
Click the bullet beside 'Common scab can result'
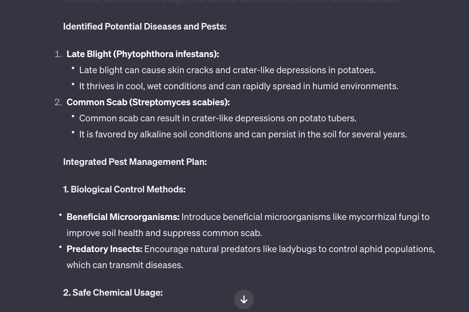pos(73,116)
